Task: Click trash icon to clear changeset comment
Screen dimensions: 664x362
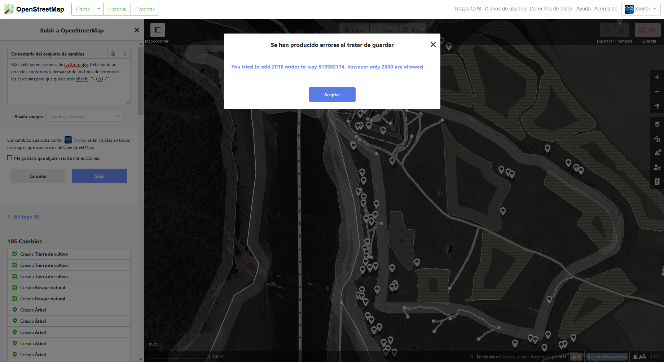Action: [113, 53]
